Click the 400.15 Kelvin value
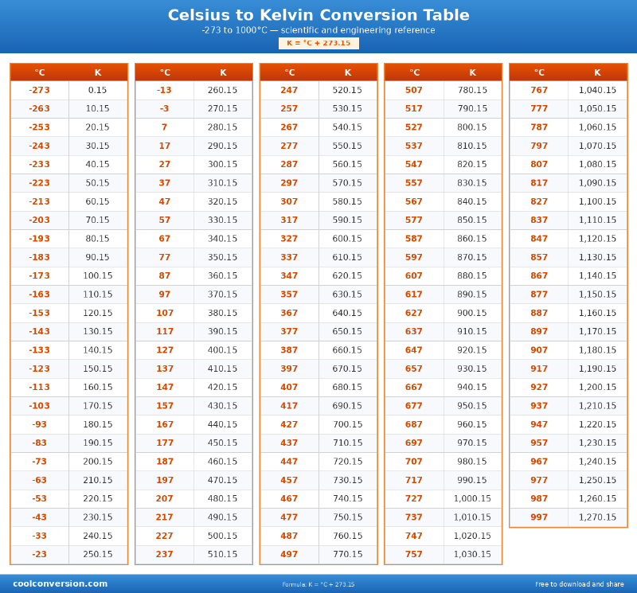This screenshot has width=637, height=593. (223, 350)
